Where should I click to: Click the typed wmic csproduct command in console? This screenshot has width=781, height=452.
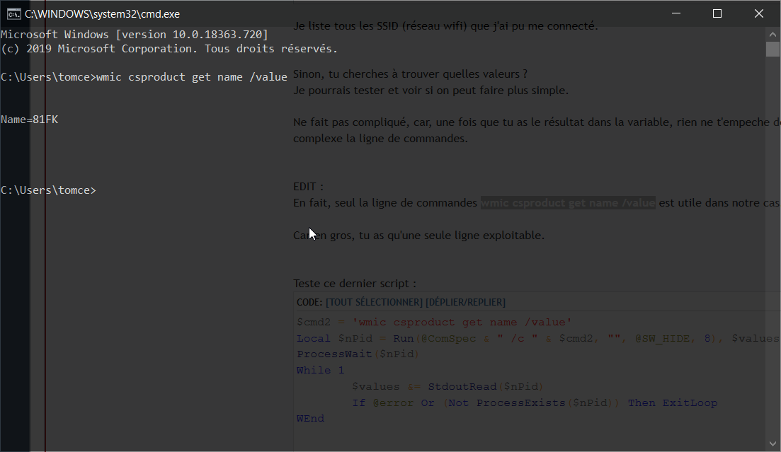pos(191,77)
